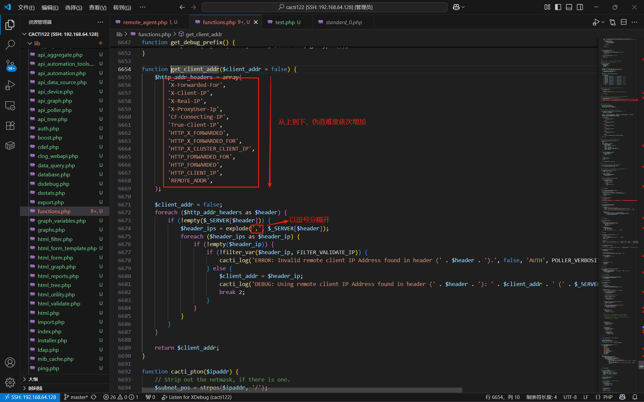644x402 pixels.
Task: Click 制表符长度: 4 indentation setting
Action: (x=541, y=397)
